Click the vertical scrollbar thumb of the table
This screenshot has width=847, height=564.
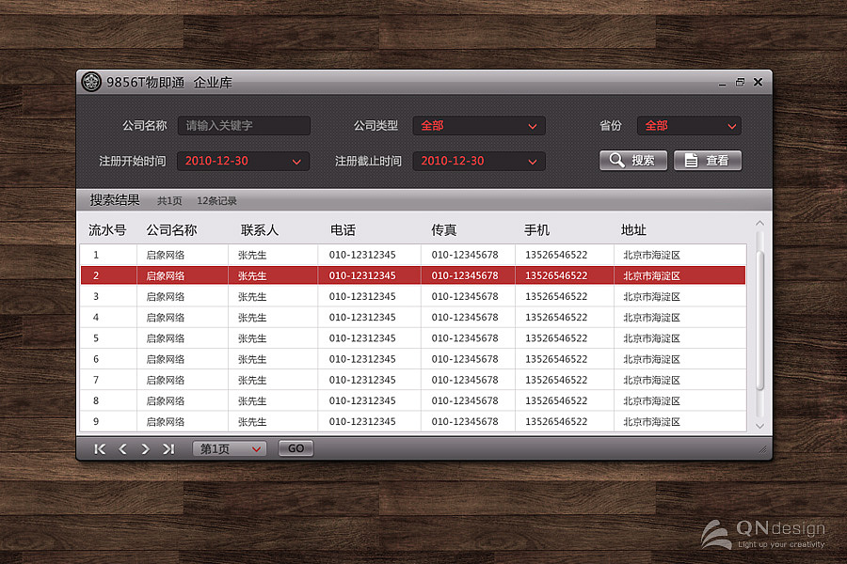(759, 320)
